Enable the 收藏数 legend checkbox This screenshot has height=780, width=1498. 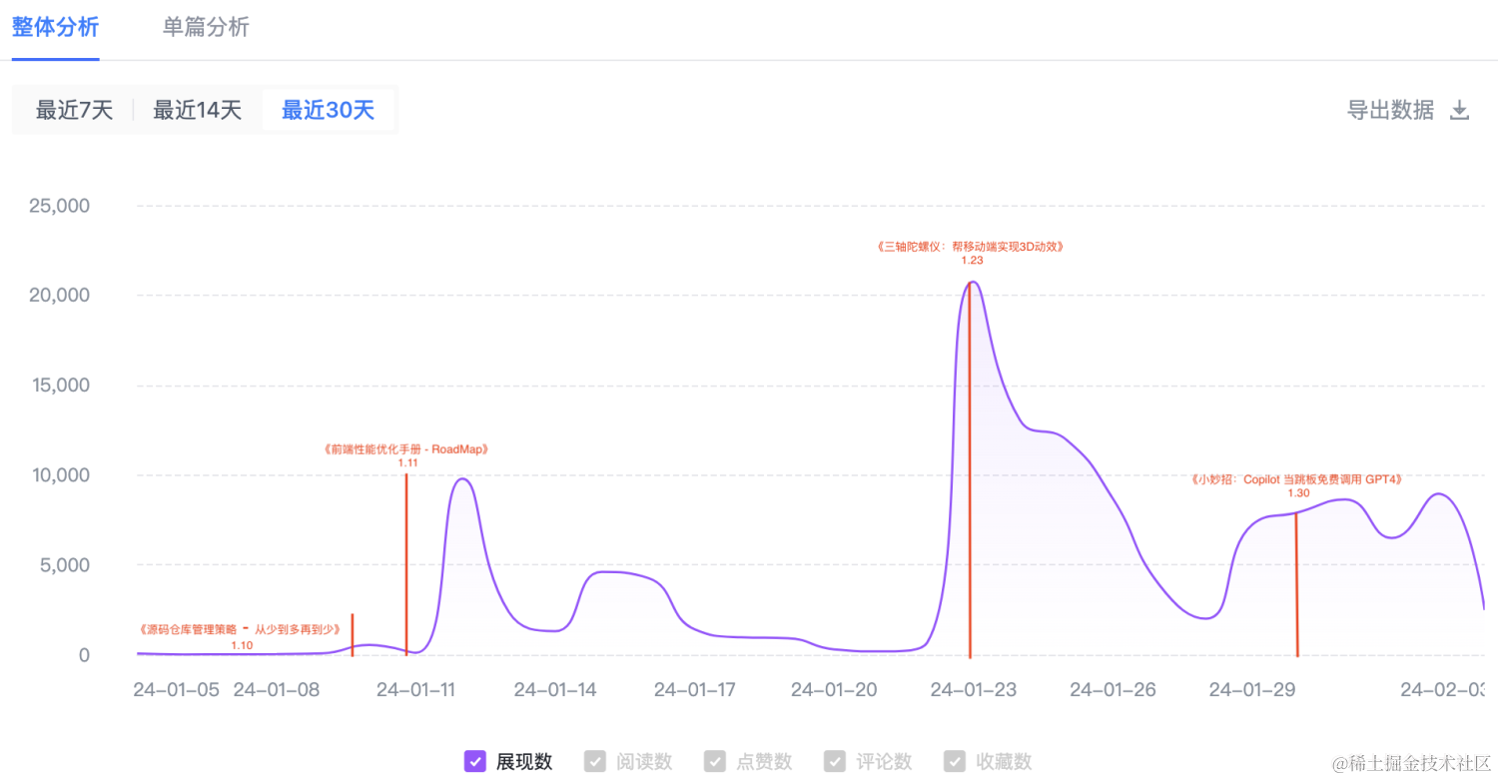(x=955, y=761)
